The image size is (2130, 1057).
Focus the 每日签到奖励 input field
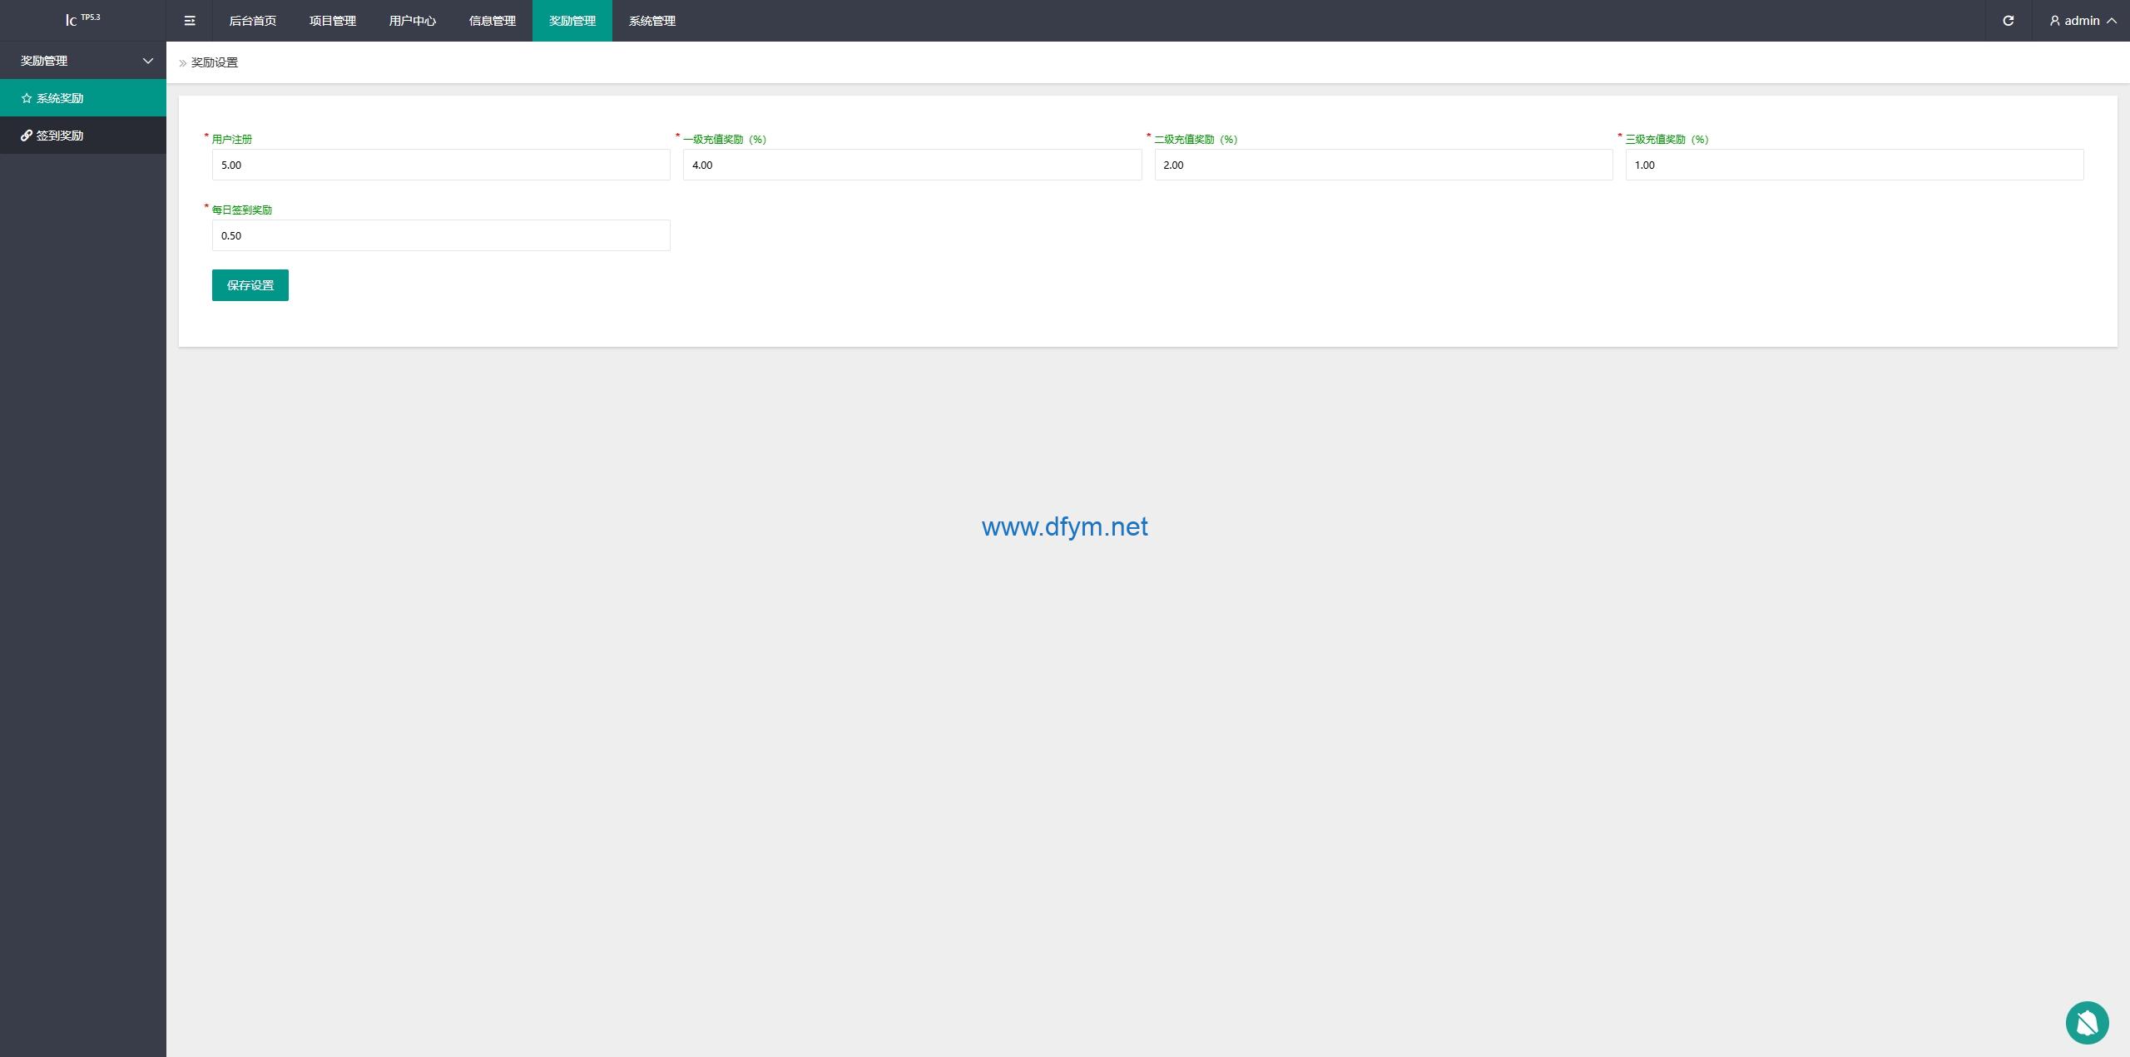click(x=441, y=235)
